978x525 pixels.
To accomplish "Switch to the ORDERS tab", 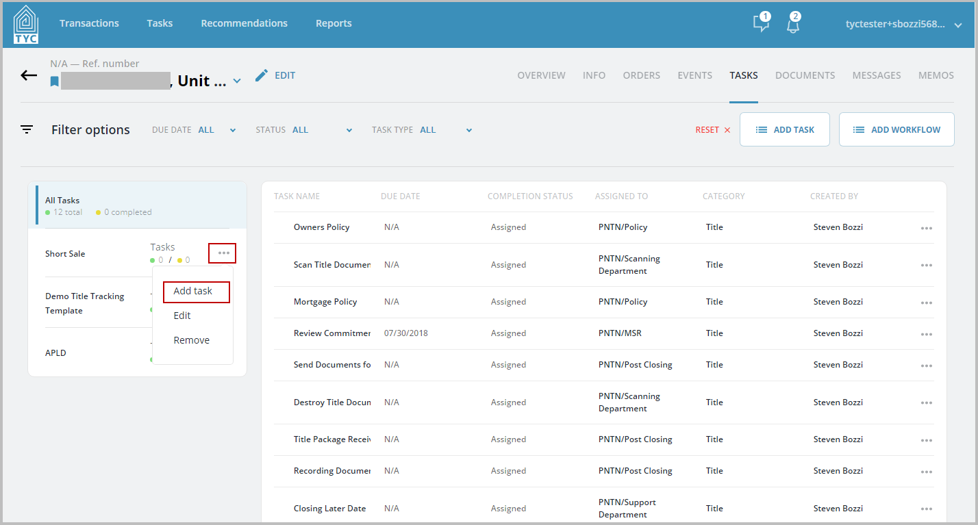I will (641, 75).
